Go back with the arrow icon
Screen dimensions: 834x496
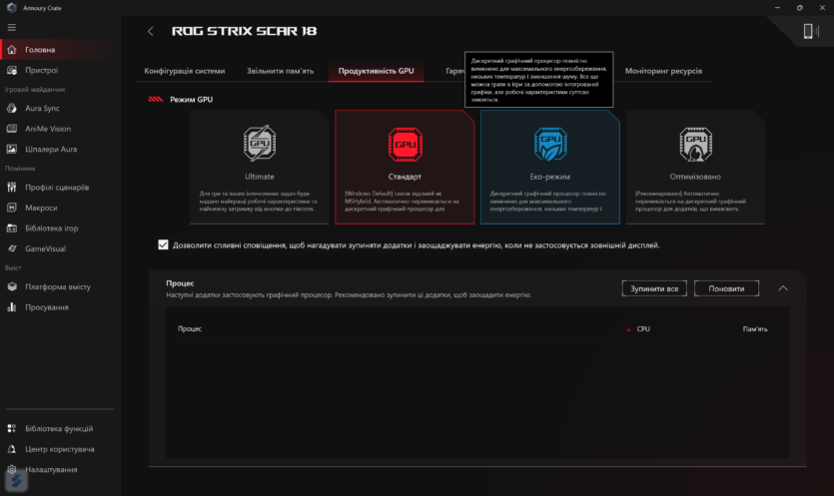point(151,31)
